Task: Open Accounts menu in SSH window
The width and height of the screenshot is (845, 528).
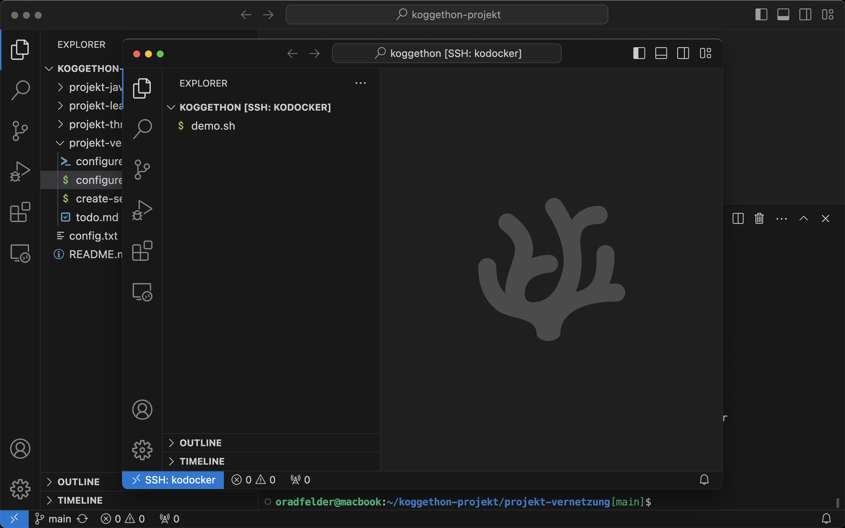Action: 142,409
